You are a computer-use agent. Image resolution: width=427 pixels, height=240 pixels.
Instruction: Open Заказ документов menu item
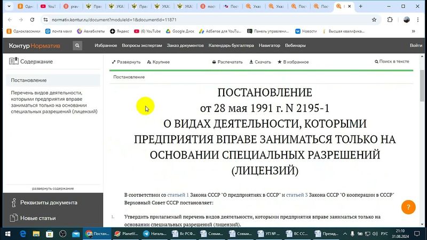(185, 45)
